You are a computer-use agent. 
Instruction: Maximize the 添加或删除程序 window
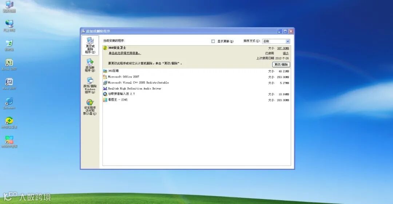[x=285, y=31]
